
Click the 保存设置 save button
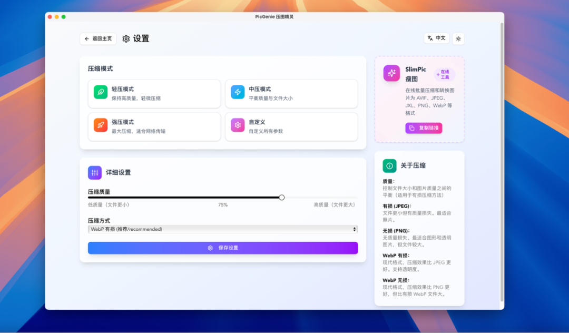(222, 248)
